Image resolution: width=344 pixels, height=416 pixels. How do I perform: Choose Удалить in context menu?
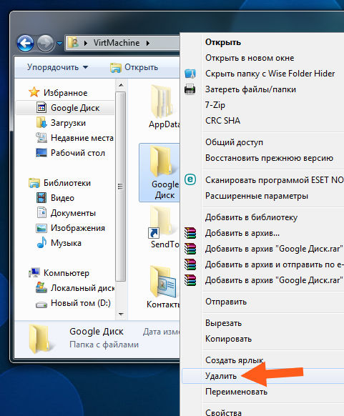tap(262, 376)
